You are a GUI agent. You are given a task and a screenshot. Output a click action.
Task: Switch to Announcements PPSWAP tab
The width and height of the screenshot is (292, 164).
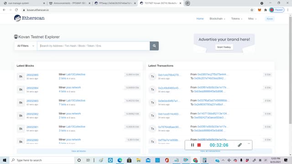70,3
